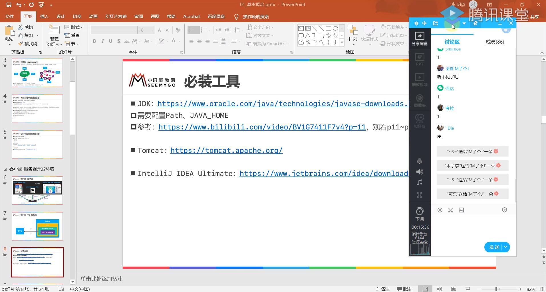Open the emoji picker in the chat input bar
This screenshot has height=292, width=546.
point(440,210)
